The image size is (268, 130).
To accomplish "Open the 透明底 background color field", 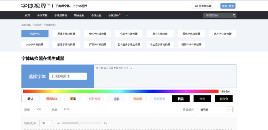I will (x=213, y=109).
